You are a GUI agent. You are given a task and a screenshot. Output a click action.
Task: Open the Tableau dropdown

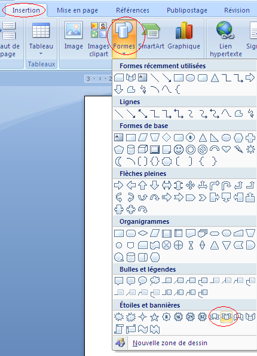(41, 39)
